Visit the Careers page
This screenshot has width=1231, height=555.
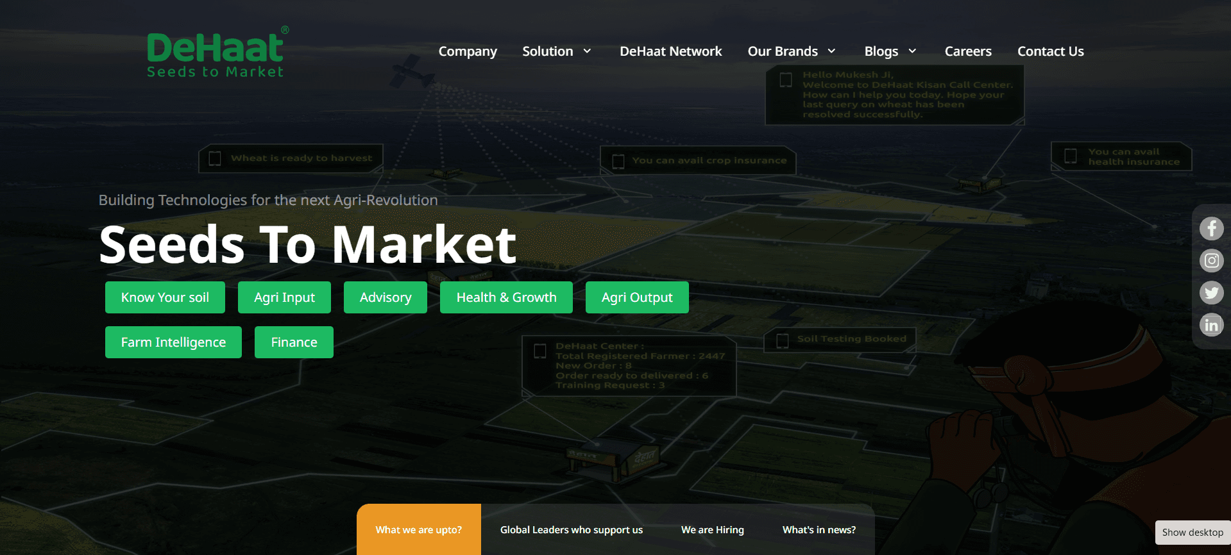(x=968, y=51)
